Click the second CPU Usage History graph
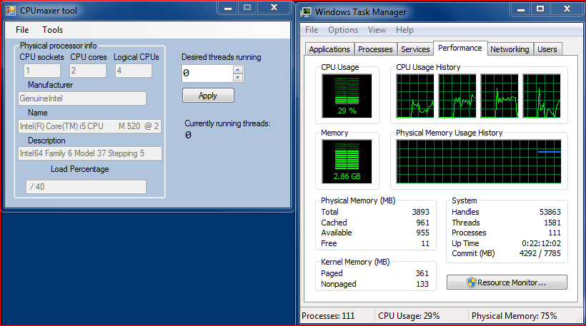This screenshot has width=586, height=326. (x=457, y=96)
